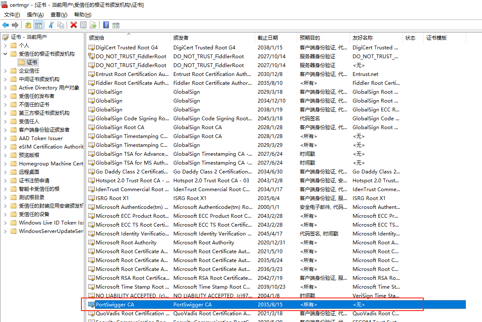Click folder icon of 受信任的设备 node
Viewport: 482px width, 322px height.
coord(13,214)
